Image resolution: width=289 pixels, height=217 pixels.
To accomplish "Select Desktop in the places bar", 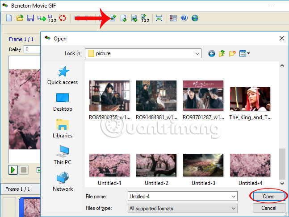I will coord(63,102).
